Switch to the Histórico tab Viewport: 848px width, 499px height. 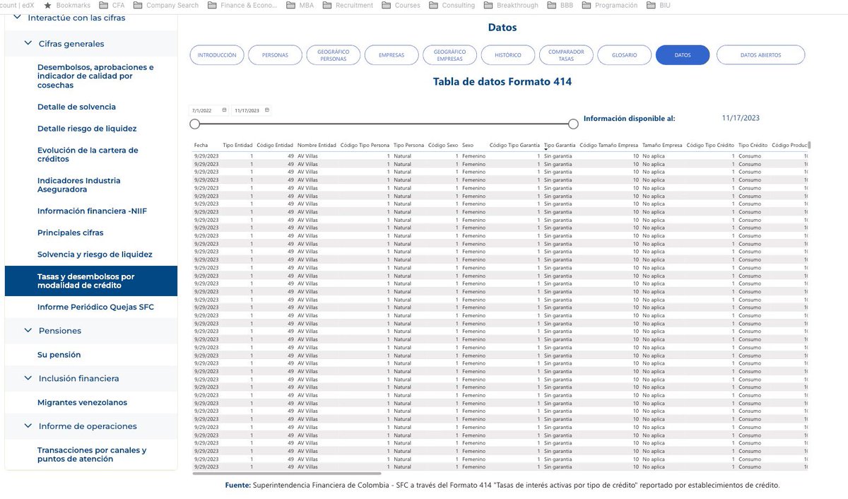507,55
